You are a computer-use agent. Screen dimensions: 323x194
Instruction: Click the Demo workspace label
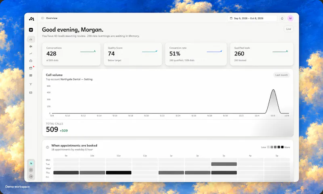pyautogui.click(x=17, y=187)
